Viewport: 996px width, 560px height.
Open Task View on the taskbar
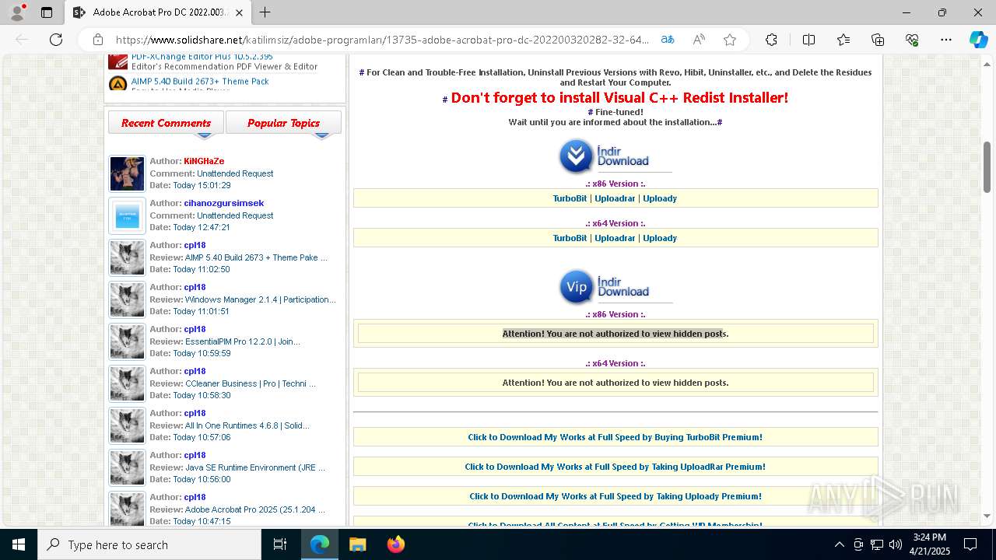click(280, 544)
